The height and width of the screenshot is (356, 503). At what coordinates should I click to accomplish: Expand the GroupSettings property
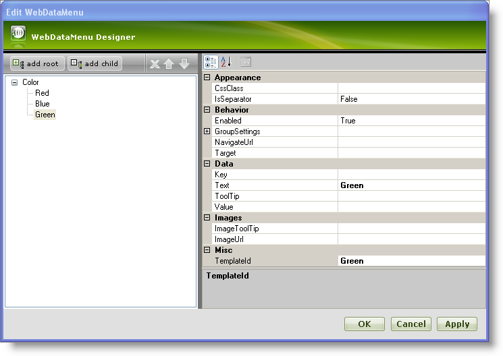point(207,131)
